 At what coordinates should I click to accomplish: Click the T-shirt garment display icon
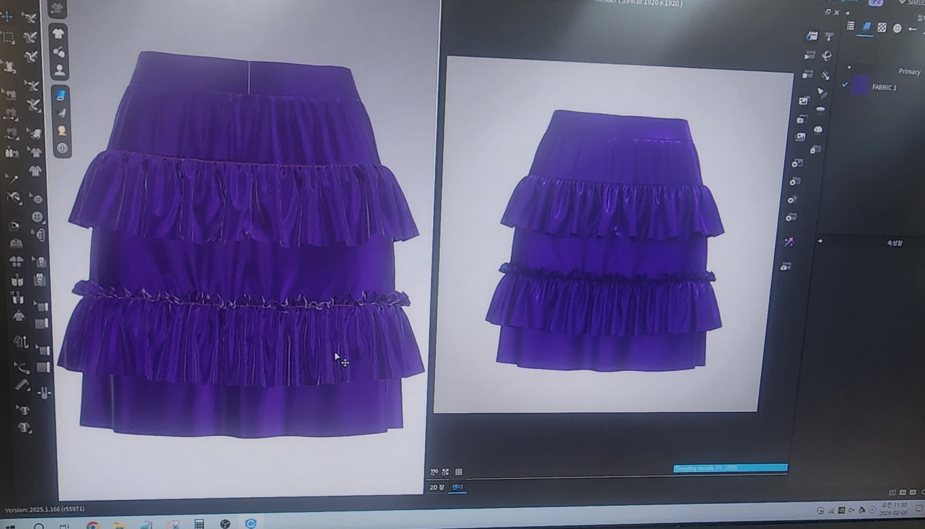58,33
